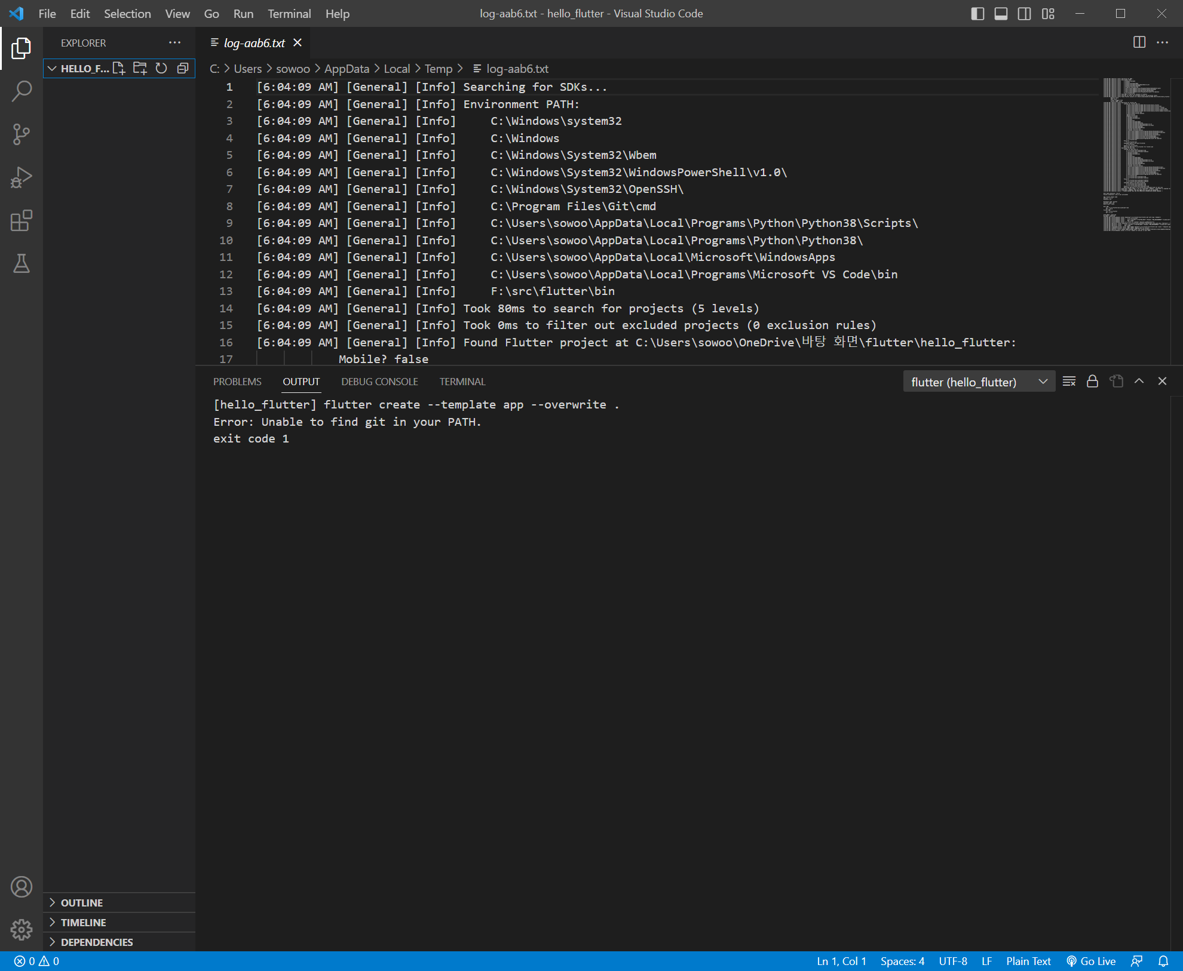Viewport: 1183px width, 971px height.
Task: Open the Extensions view icon
Action: [22, 220]
